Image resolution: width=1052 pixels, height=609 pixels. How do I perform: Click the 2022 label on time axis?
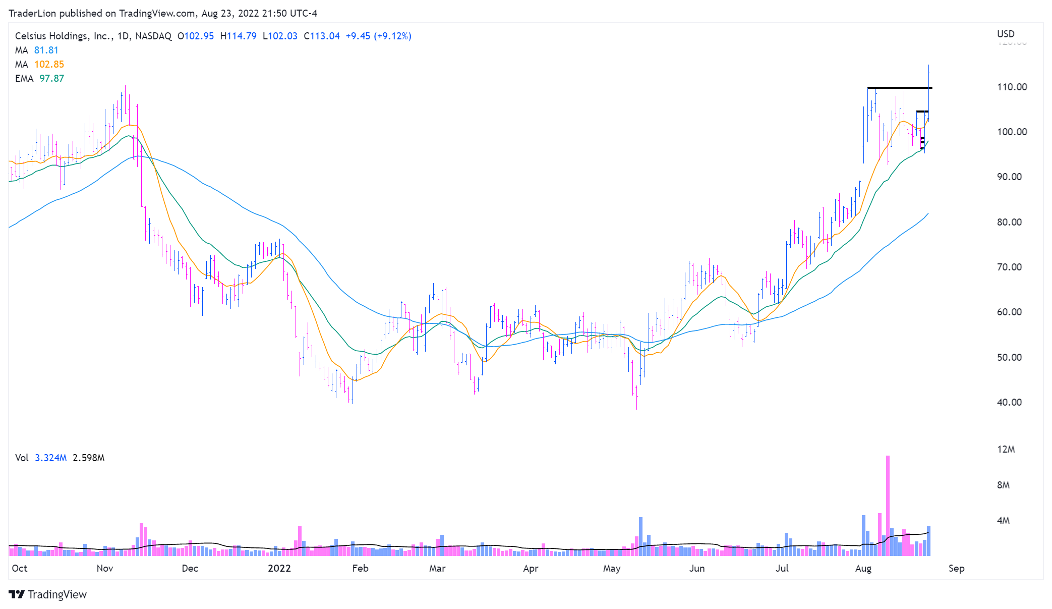(x=279, y=568)
